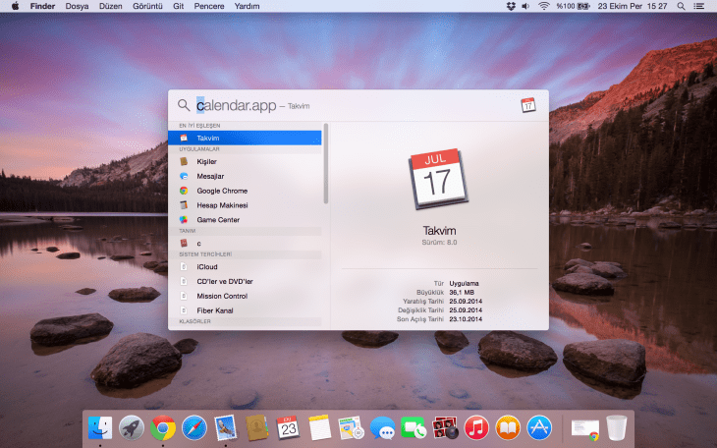Image resolution: width=717 pixels, height=448 pixels.
Task: Open volume speaker icon in menu bar
Action: [x=525, y=6]
